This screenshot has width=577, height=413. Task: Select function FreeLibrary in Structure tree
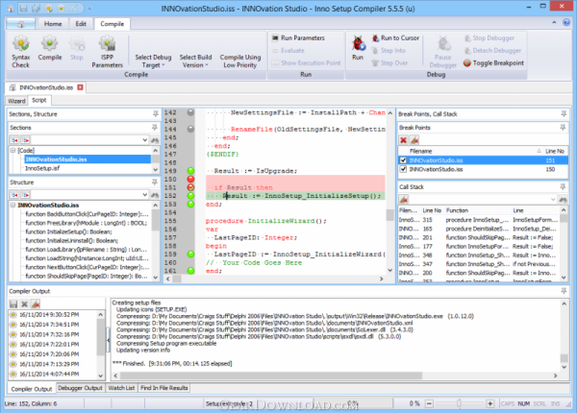[x=87, y=223]
